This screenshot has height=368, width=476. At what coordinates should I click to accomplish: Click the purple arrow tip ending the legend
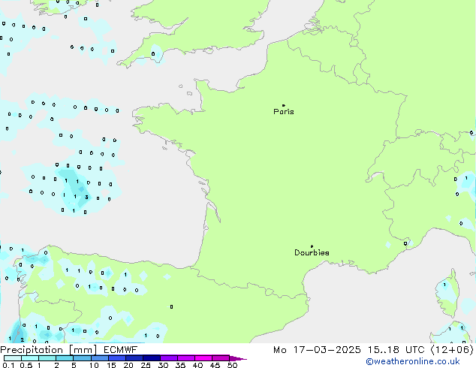238,358
